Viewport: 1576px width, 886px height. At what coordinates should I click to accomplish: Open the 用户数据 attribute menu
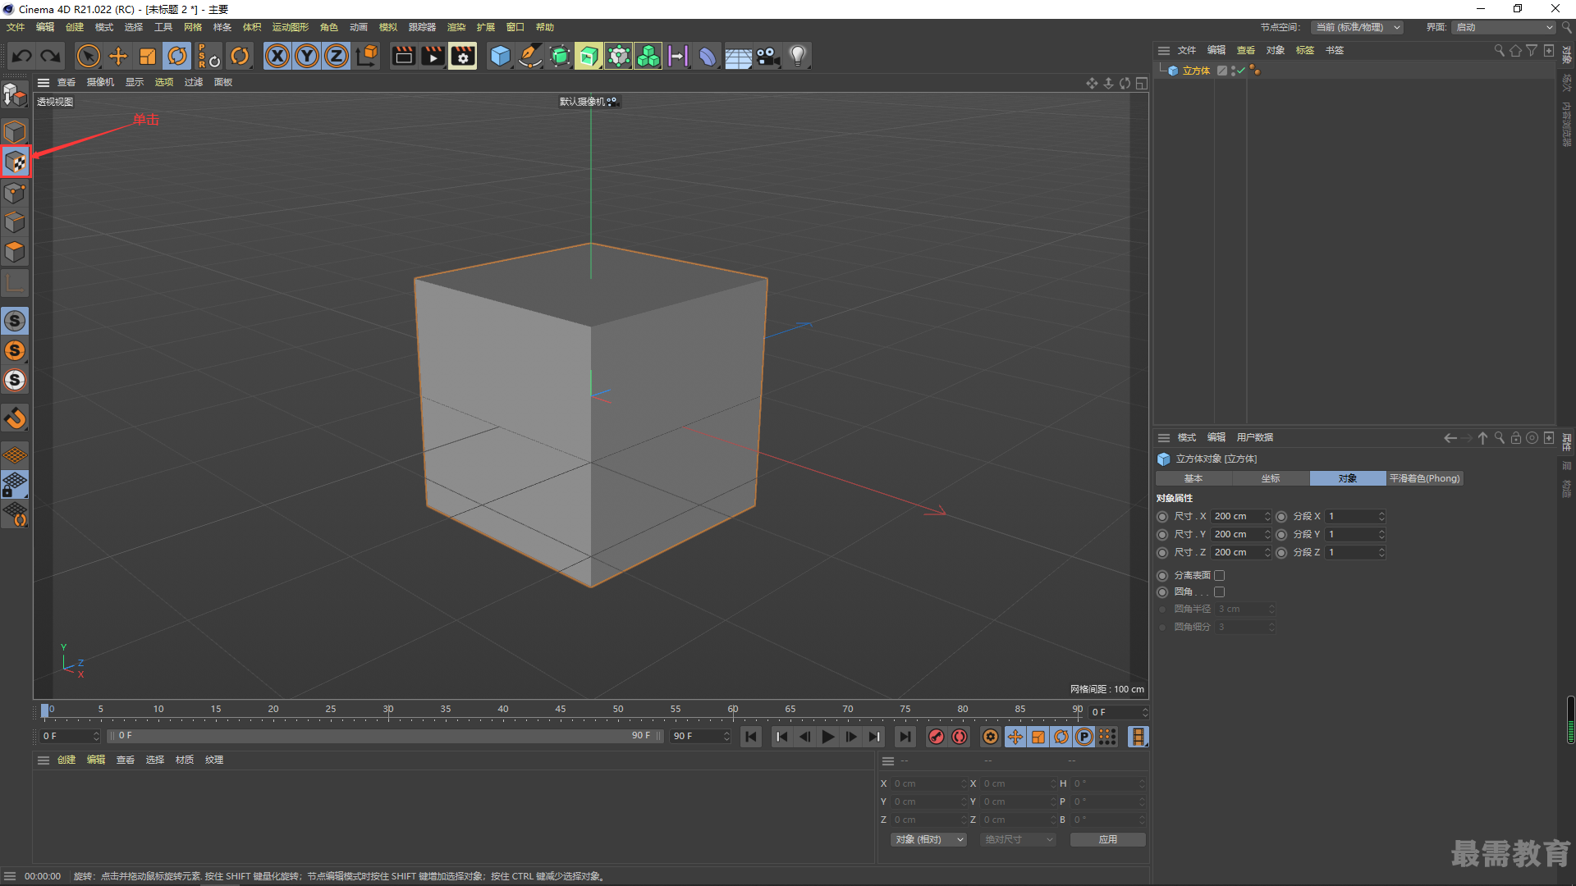click(1255, 437)
